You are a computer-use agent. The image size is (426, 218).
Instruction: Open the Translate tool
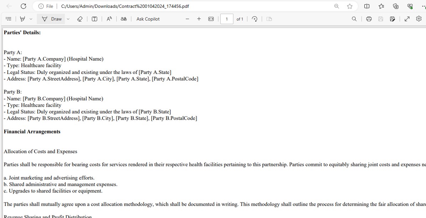coord(123,19)
